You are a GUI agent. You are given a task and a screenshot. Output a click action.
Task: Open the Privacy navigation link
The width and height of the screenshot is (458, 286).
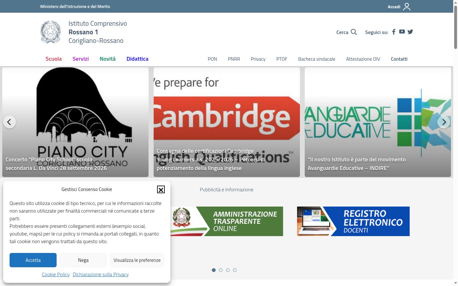coord(258,59)
